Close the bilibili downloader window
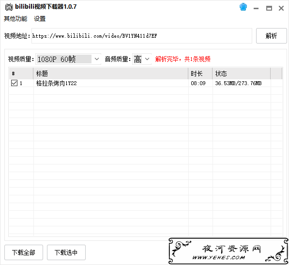Viewport: 289px width, 265px height. point(281,8)
